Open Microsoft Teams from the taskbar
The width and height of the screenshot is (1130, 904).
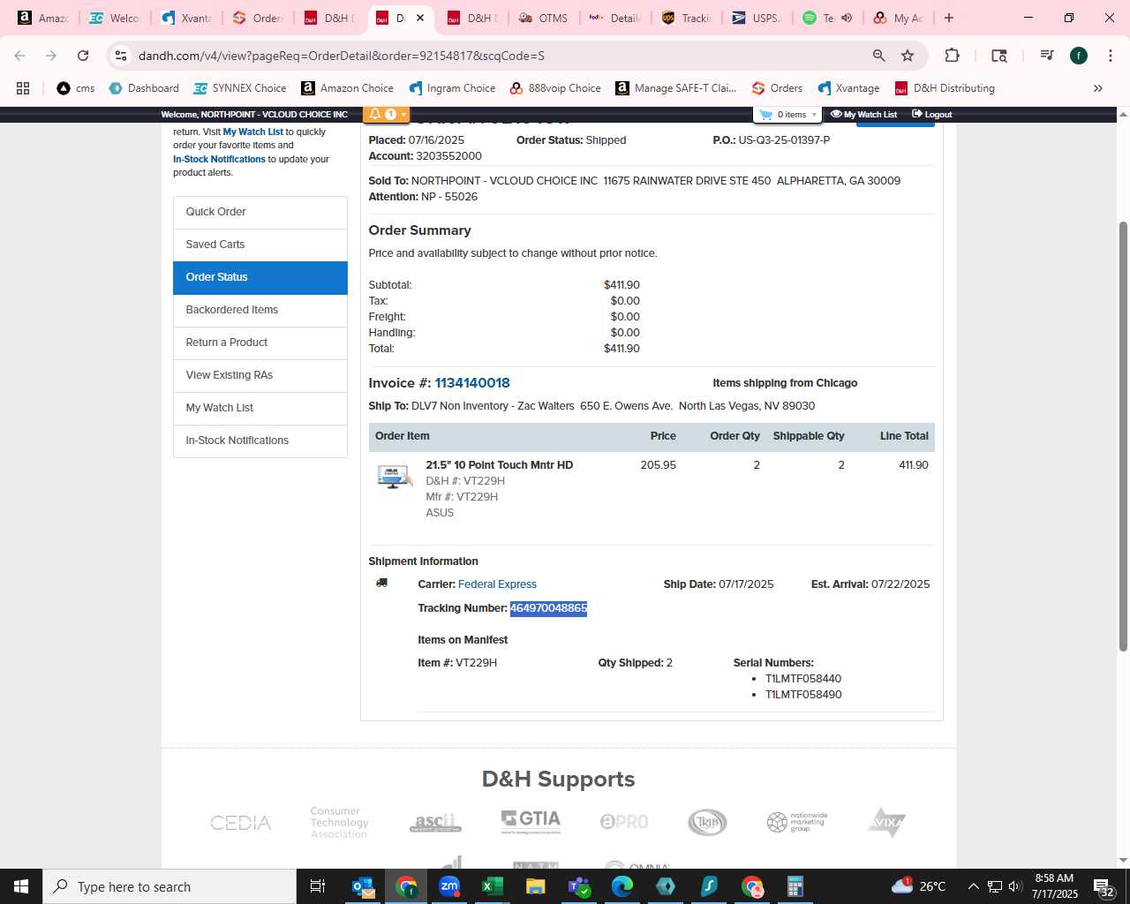[579, 886]
